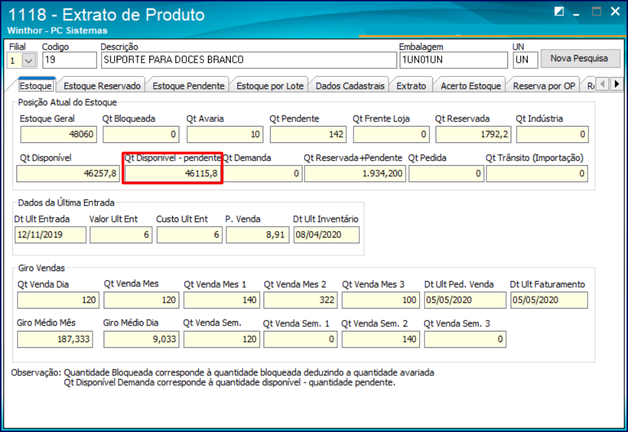Screen dimensions: 628x432
Task: Click the Qt Venda Mes 1 field showing 140
Action: [222, 300]
